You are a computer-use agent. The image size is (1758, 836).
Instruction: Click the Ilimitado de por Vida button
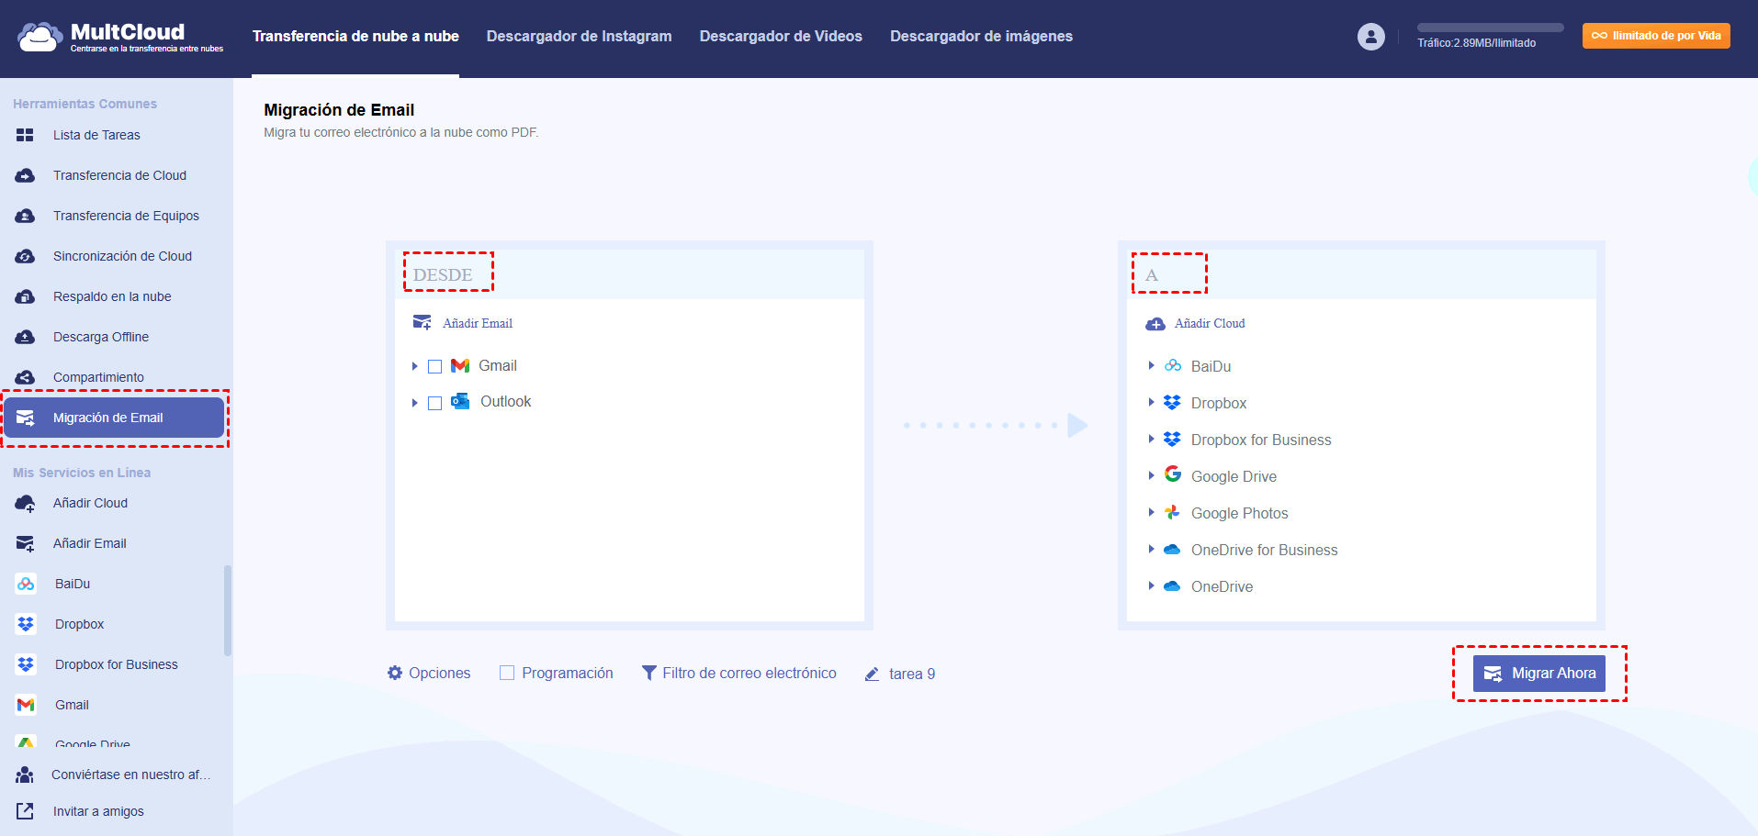pos(1656,36)
